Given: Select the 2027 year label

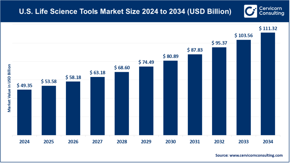Looking at the screenshot, I should 97,141.
